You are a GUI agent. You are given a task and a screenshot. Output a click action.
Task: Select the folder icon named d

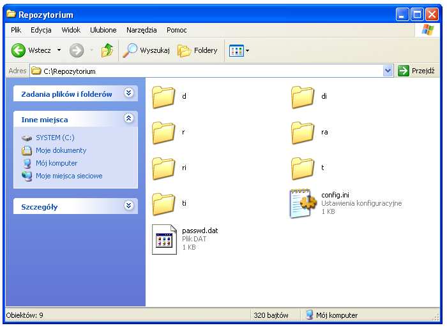tap(163, 97)
